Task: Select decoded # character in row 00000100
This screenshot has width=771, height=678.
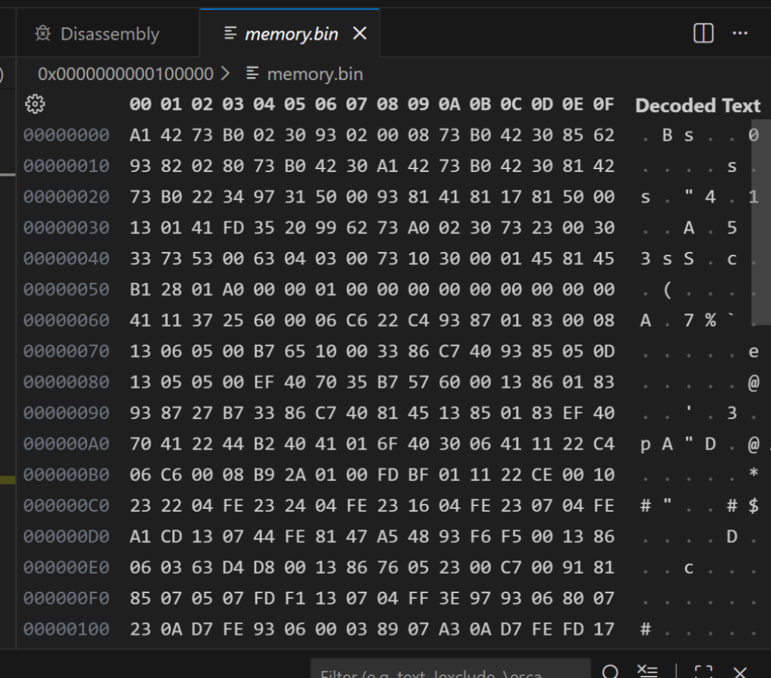Action: coord(645,629)
